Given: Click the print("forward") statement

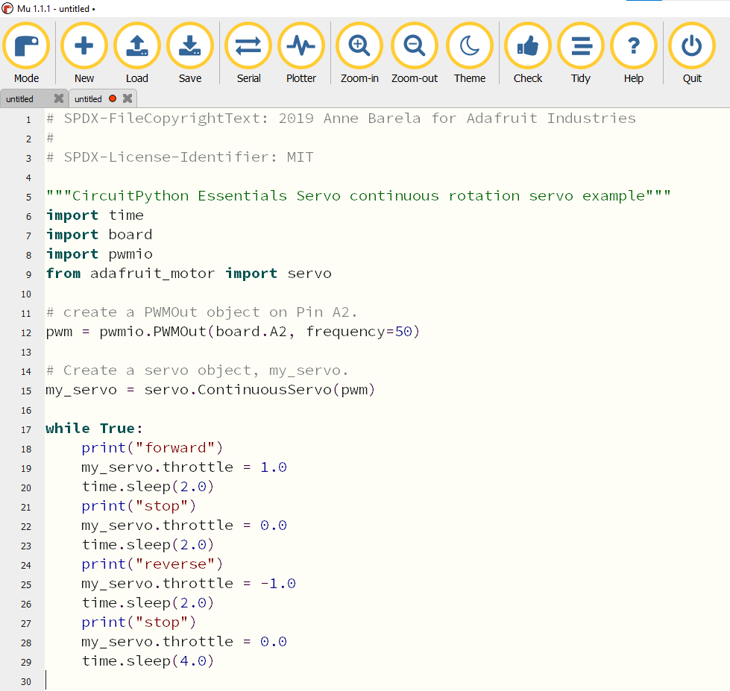Looking at the screenshot, I should coord(152,448).
